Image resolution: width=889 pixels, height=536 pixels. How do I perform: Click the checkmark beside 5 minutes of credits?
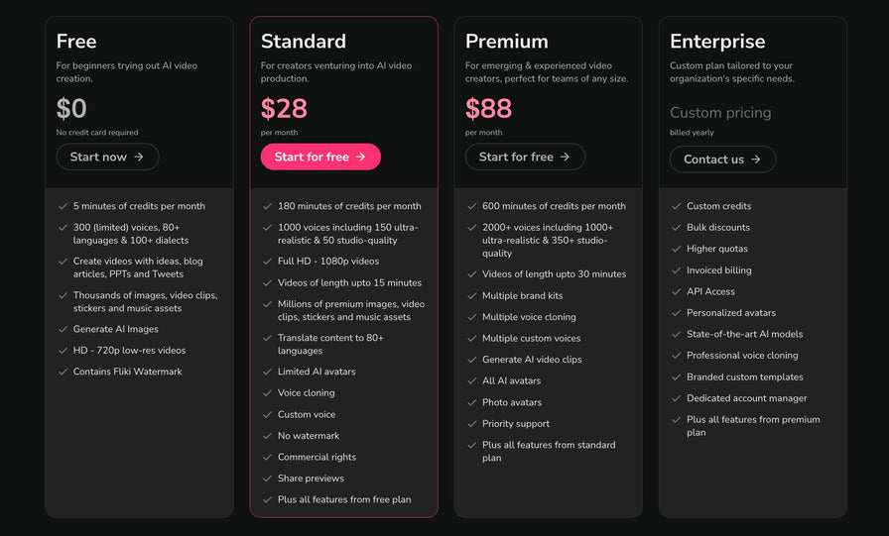click(x=63, y=206)
